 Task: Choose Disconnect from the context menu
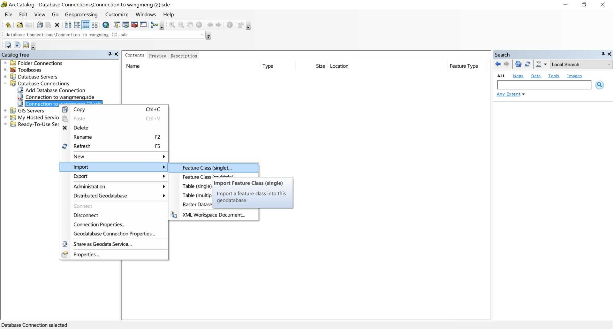(114, 215)
